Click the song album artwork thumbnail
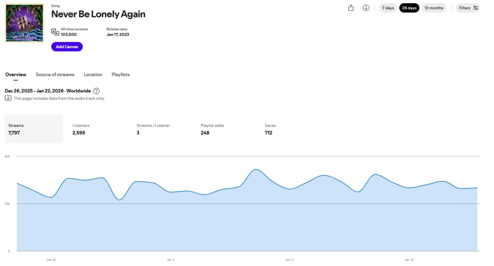This screenshot has width=494, height=266. (x=24, y=23)
